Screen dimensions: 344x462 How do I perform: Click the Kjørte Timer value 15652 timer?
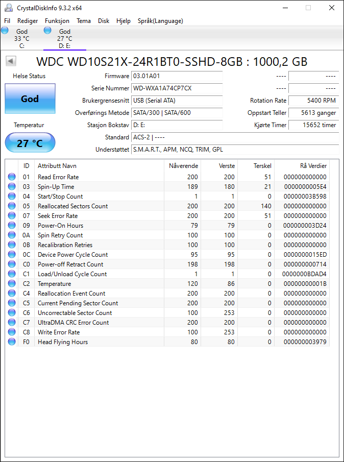pos(314,125)
